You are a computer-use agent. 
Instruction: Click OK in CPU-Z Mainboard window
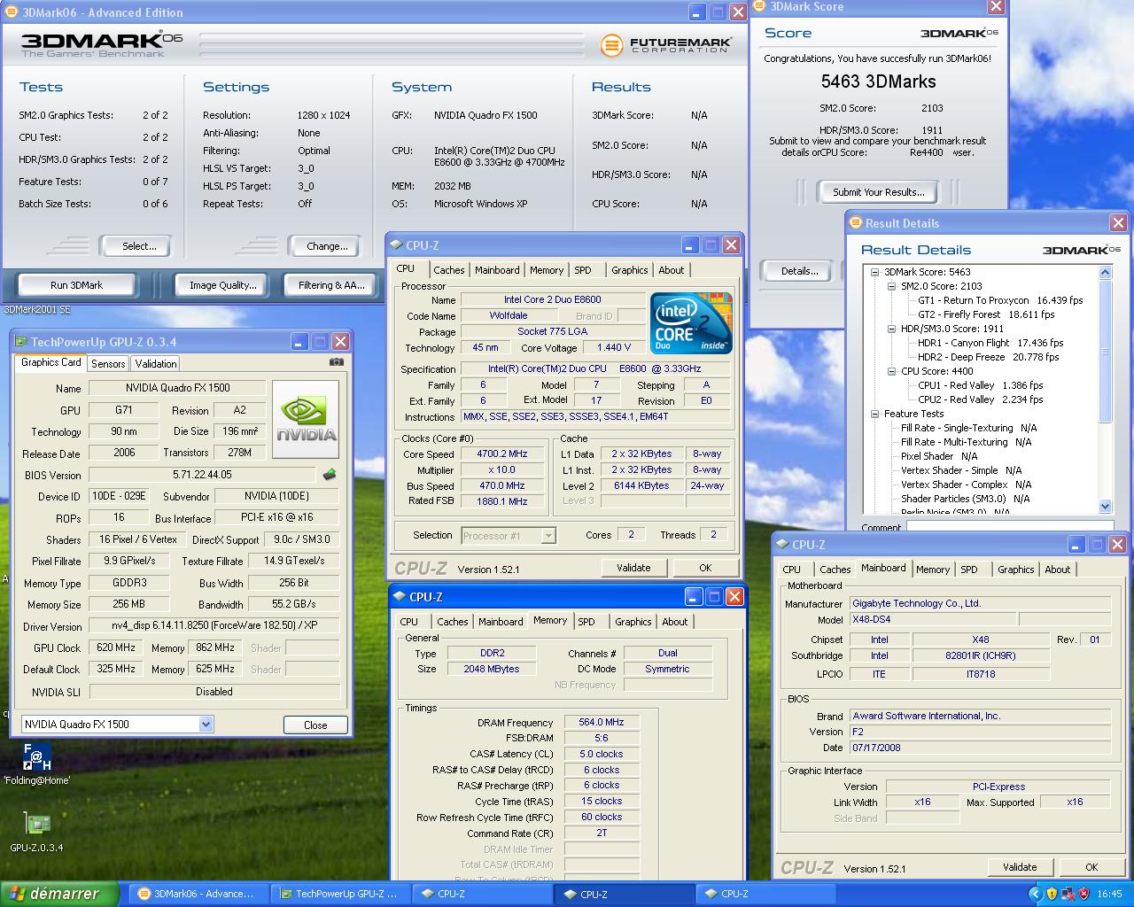(1091, 867)
